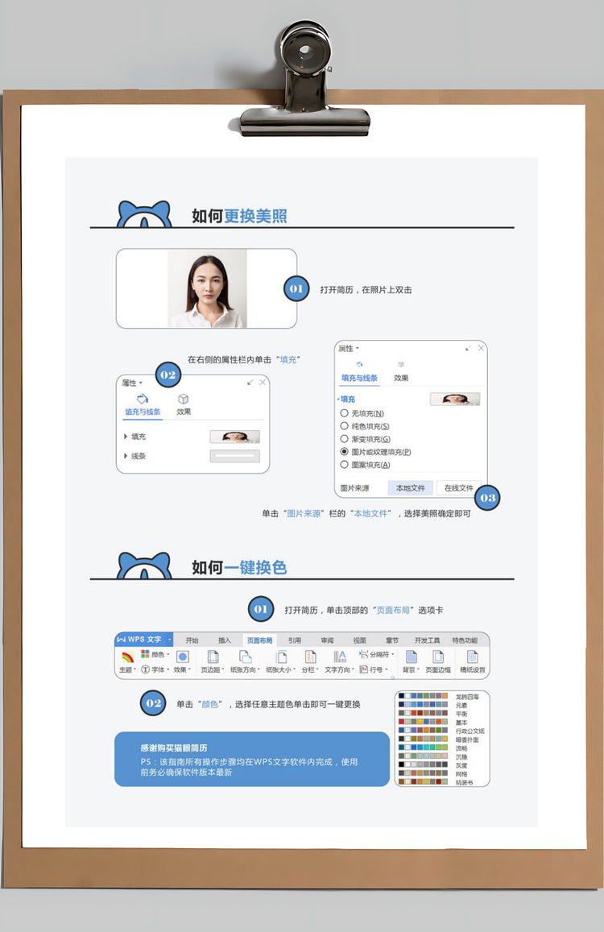Close the left 属性 panel

[x=263, y=382]
